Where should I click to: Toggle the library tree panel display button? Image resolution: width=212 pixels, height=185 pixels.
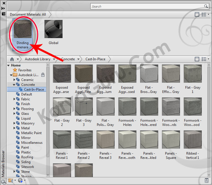coord(197,59)
